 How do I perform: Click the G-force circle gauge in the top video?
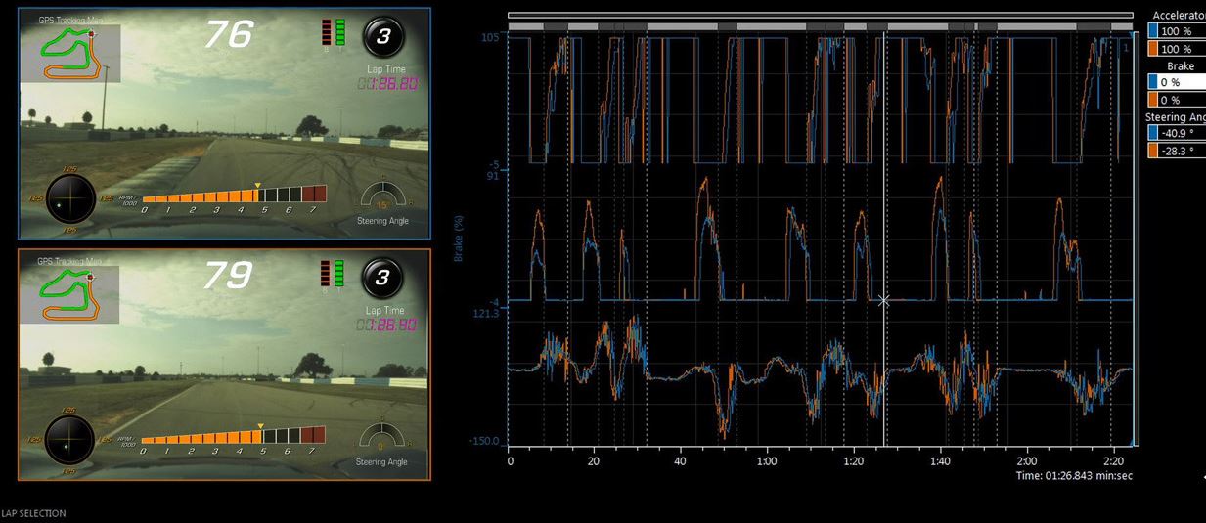click(70, 199)
